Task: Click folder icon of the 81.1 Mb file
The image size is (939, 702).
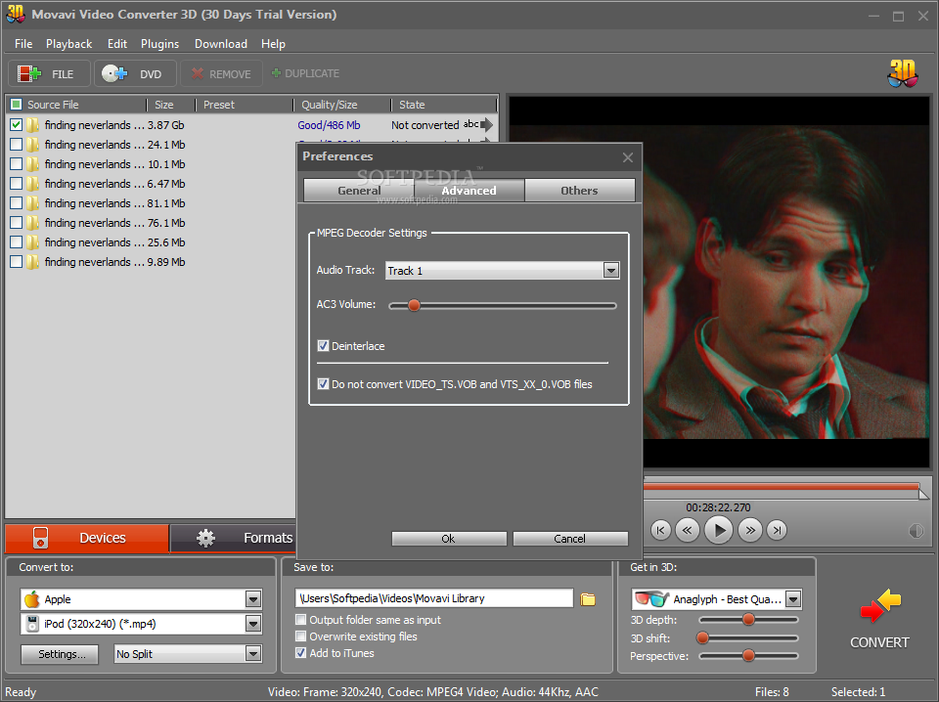Action: tap(33, 203)
